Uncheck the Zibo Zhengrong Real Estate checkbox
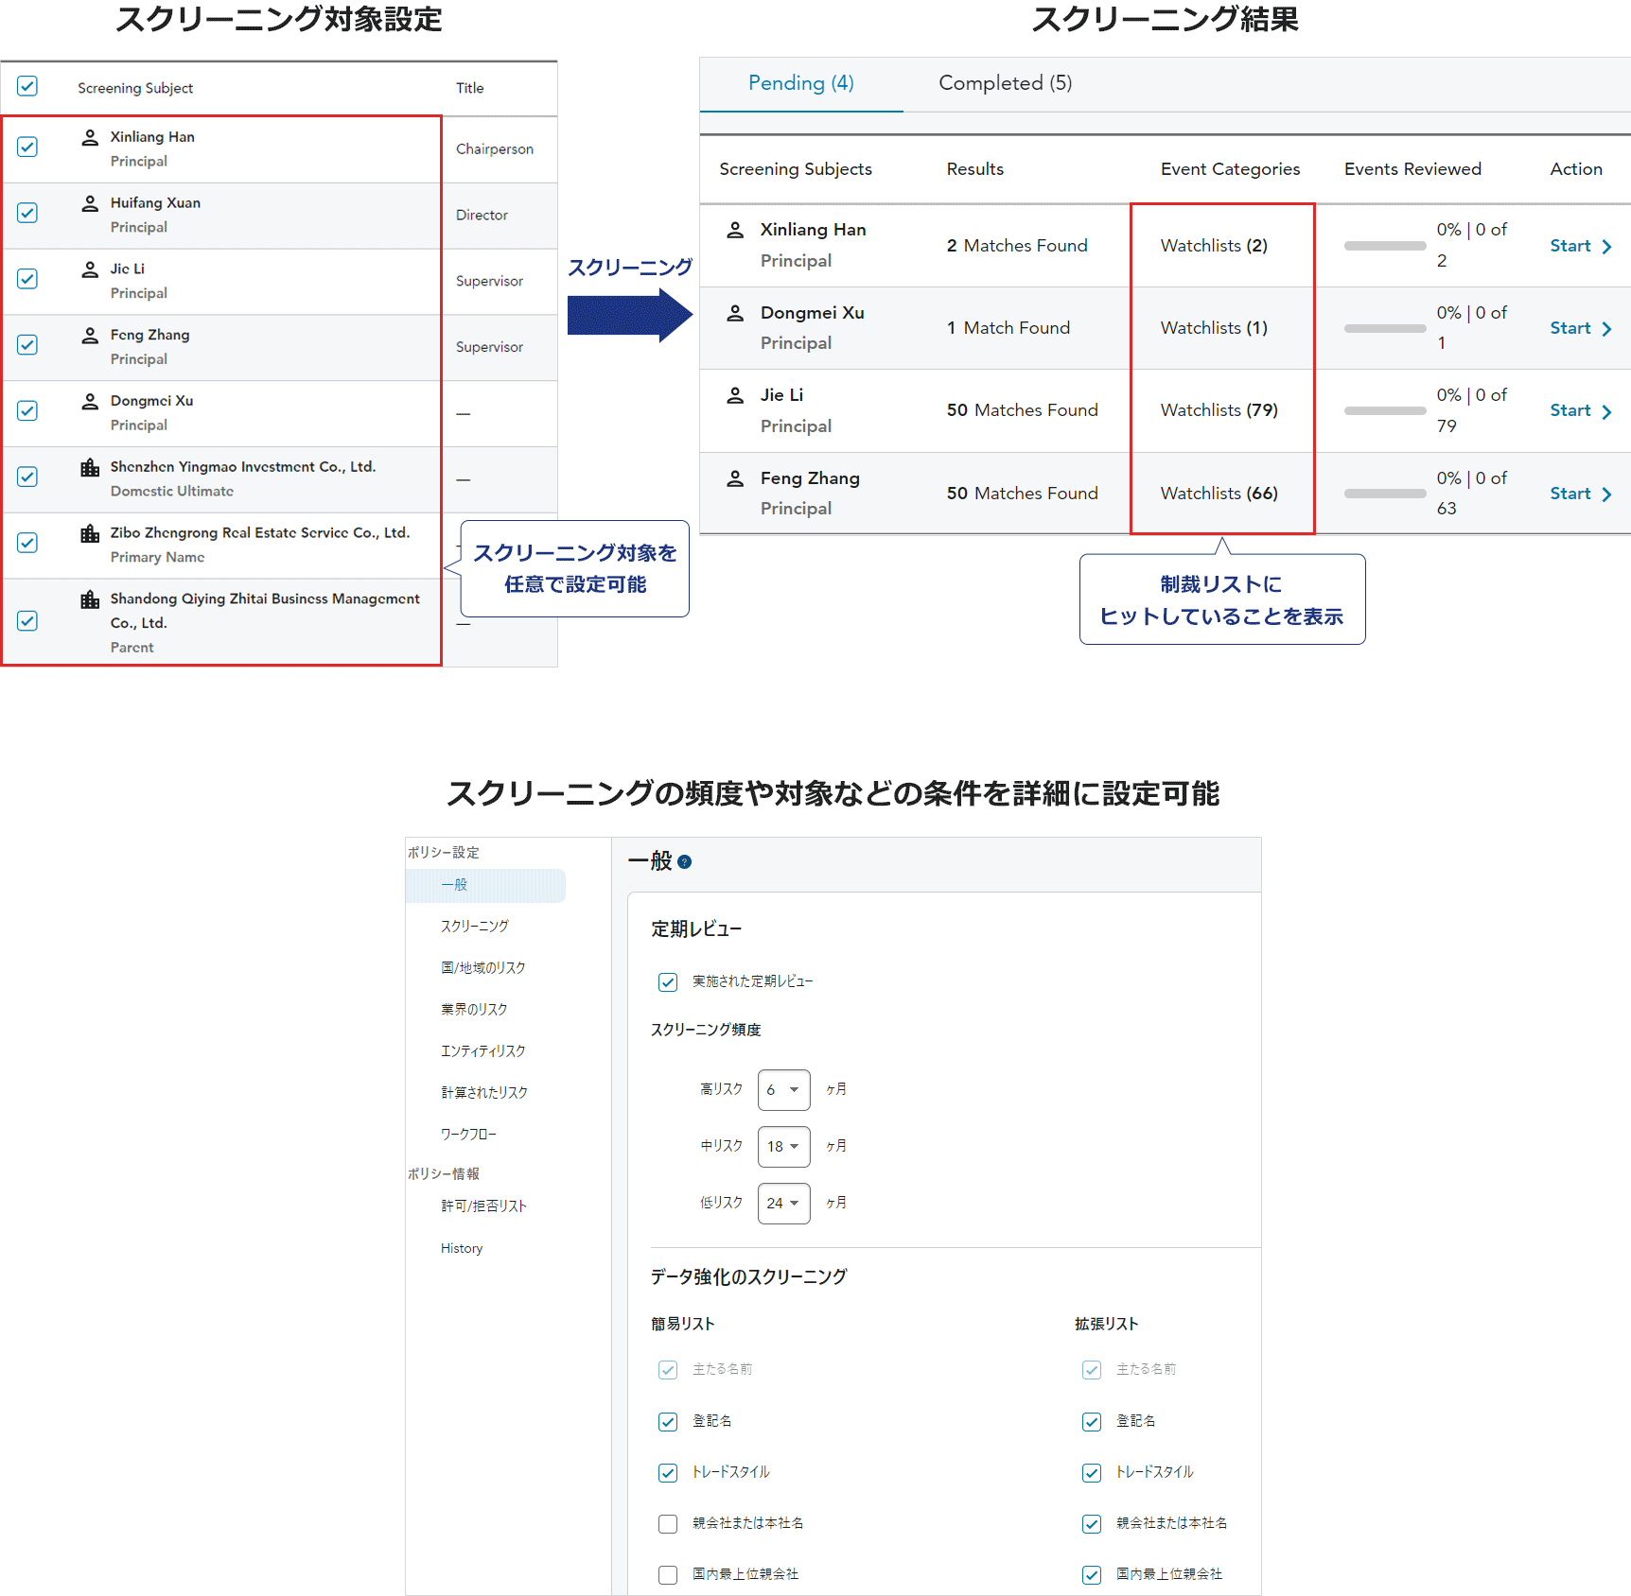1631x1596 pixels. click(x=27, y=543)
